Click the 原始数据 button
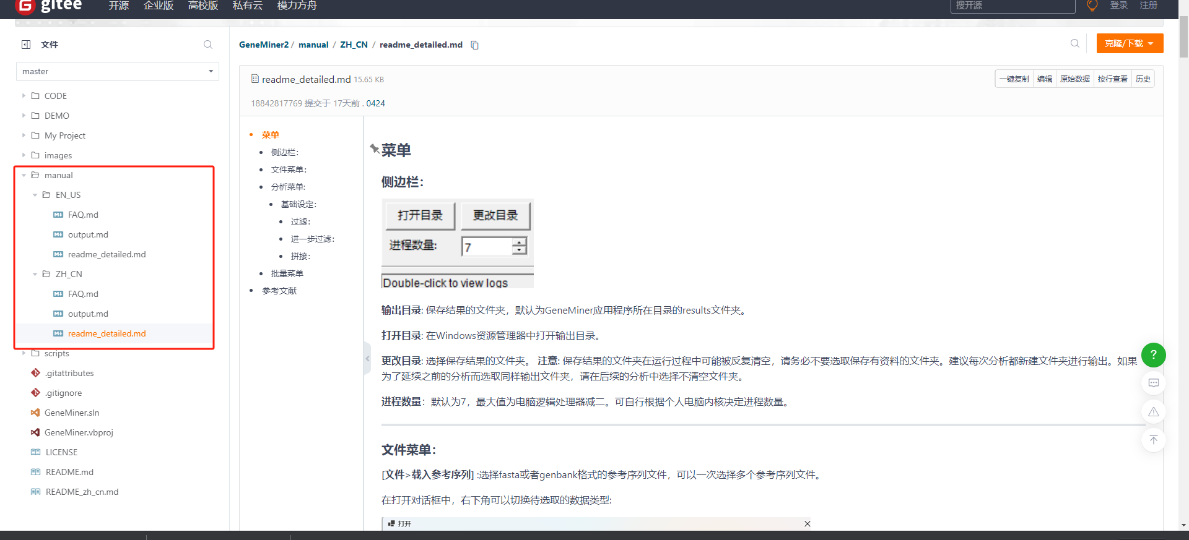Viewport: 1189px width, 540px height. 1075,79
